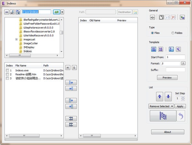Viewport: 192px width, 145px height.
Task: Click the AA/AB letter template icon
Action: pyautogui.click(x=161, y=49)
